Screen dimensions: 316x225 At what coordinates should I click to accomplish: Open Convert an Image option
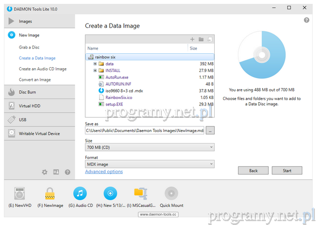pos(35,80)
